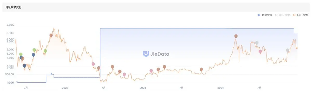Image resolution: width=312 pixels, height=94 pixels.
Task: Click the 2023 label on the time axis
Action: pyautogui.click(x=143, y=88)
